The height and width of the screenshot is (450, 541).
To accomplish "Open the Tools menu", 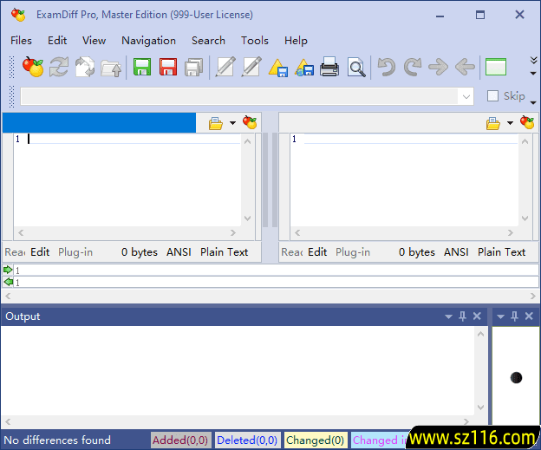I will tap(254, 41).
